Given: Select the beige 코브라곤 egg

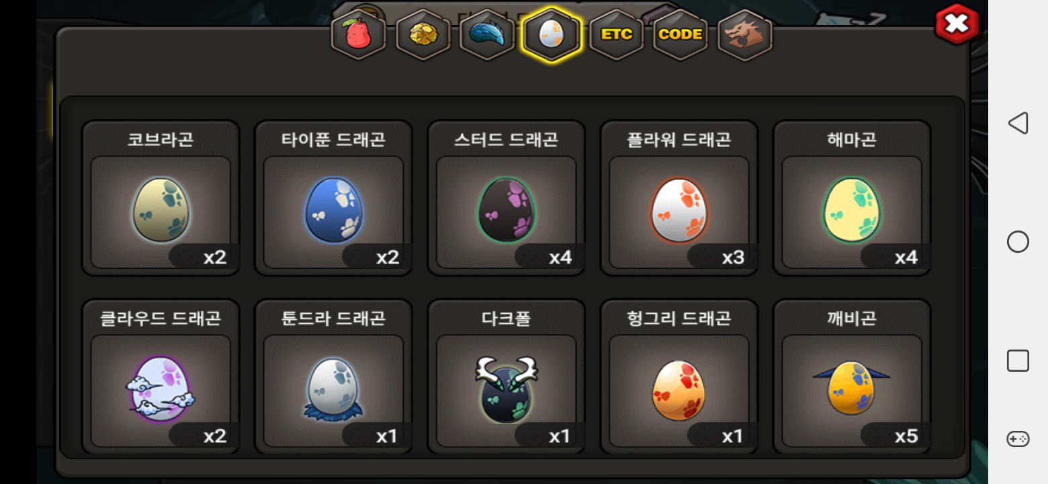Looking at the screenshot, I should tap(161, 198).
